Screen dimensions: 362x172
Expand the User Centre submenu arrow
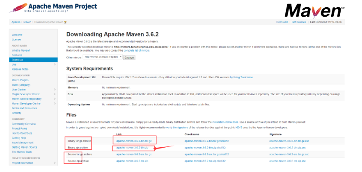point(55,89)
